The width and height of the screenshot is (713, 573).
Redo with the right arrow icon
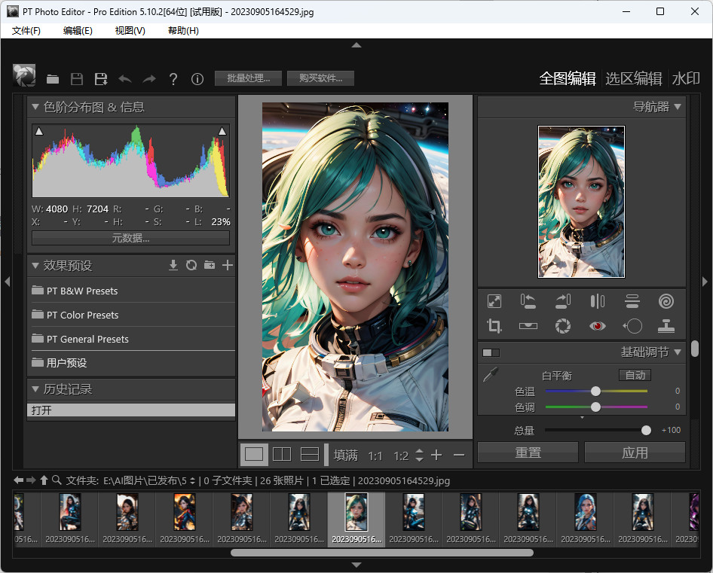pos(149,79)
